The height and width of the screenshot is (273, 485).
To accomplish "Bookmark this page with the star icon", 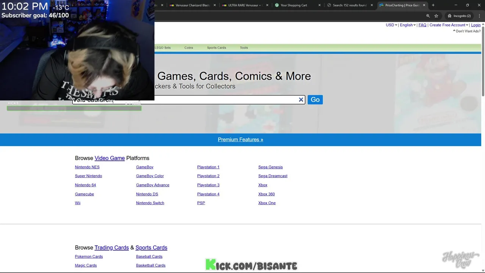I will pyautogui.click(x=436, y=16).
